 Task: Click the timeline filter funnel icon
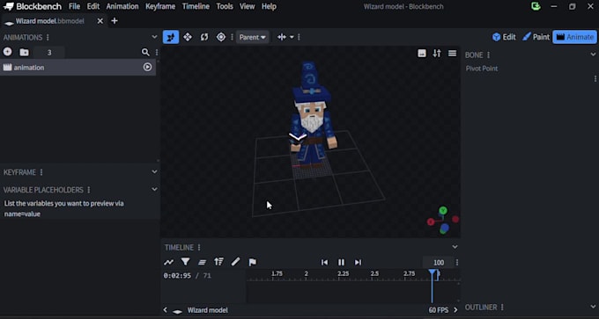click(185, 262)
